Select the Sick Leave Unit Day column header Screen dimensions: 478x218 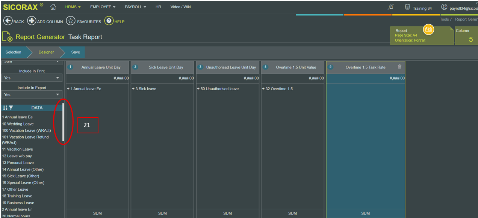[163, 67]
